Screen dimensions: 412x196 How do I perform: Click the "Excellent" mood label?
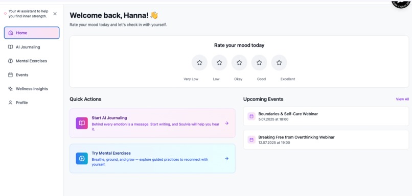288,79
